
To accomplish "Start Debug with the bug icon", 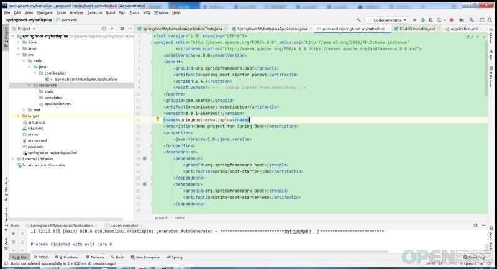I will pyautogui.click(x=422, y=20).
